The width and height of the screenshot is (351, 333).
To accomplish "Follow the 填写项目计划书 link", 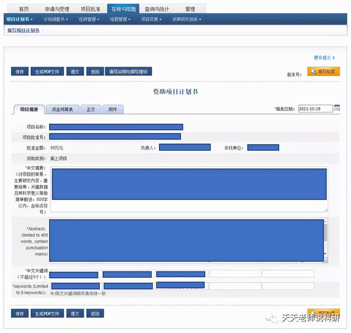I will [23, 30].
